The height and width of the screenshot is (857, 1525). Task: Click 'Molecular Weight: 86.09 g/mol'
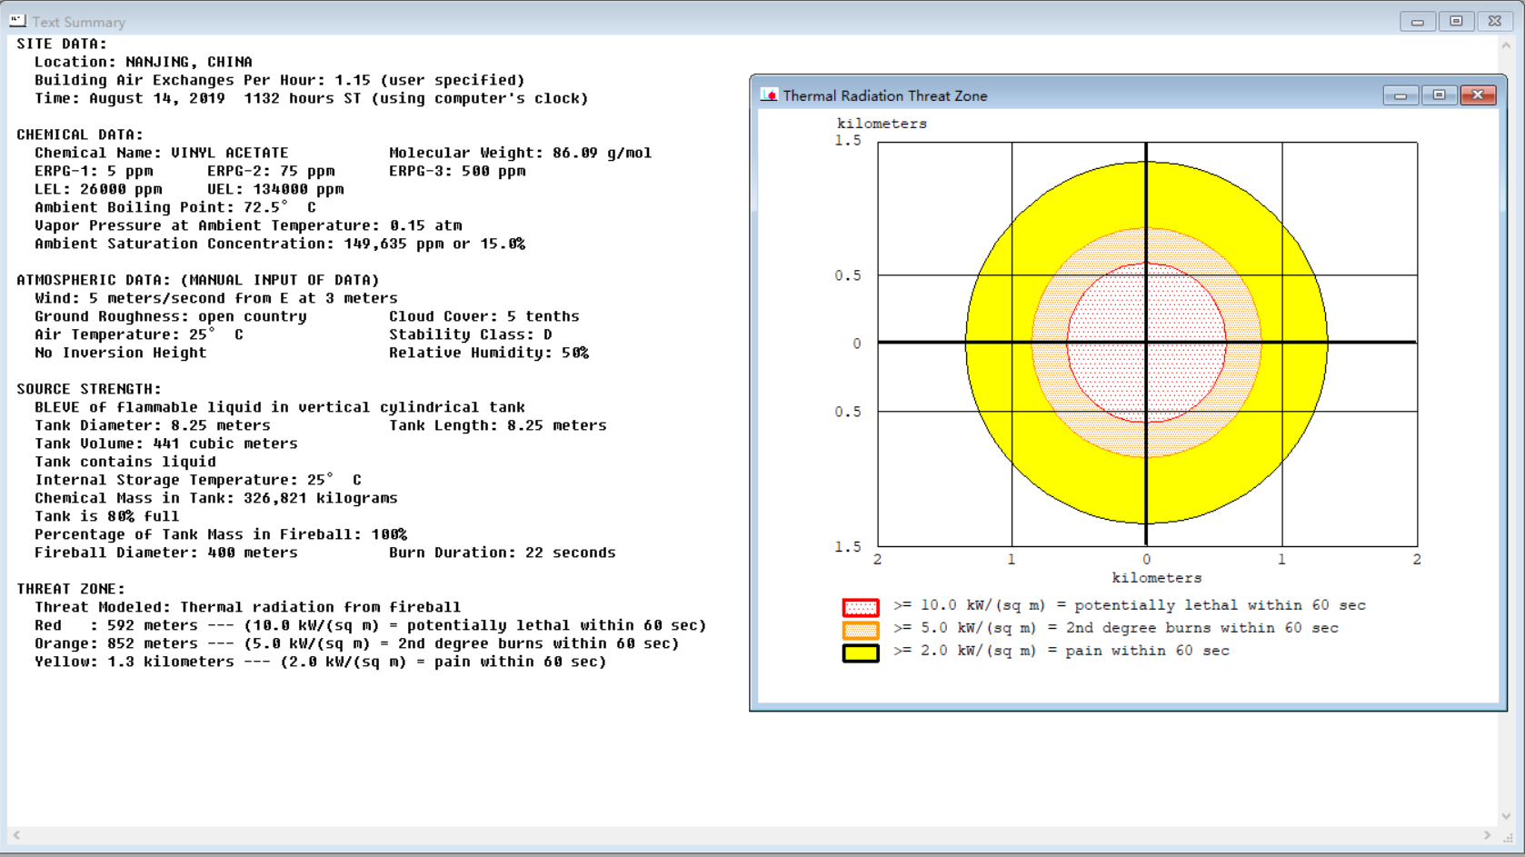pos(521,153)
